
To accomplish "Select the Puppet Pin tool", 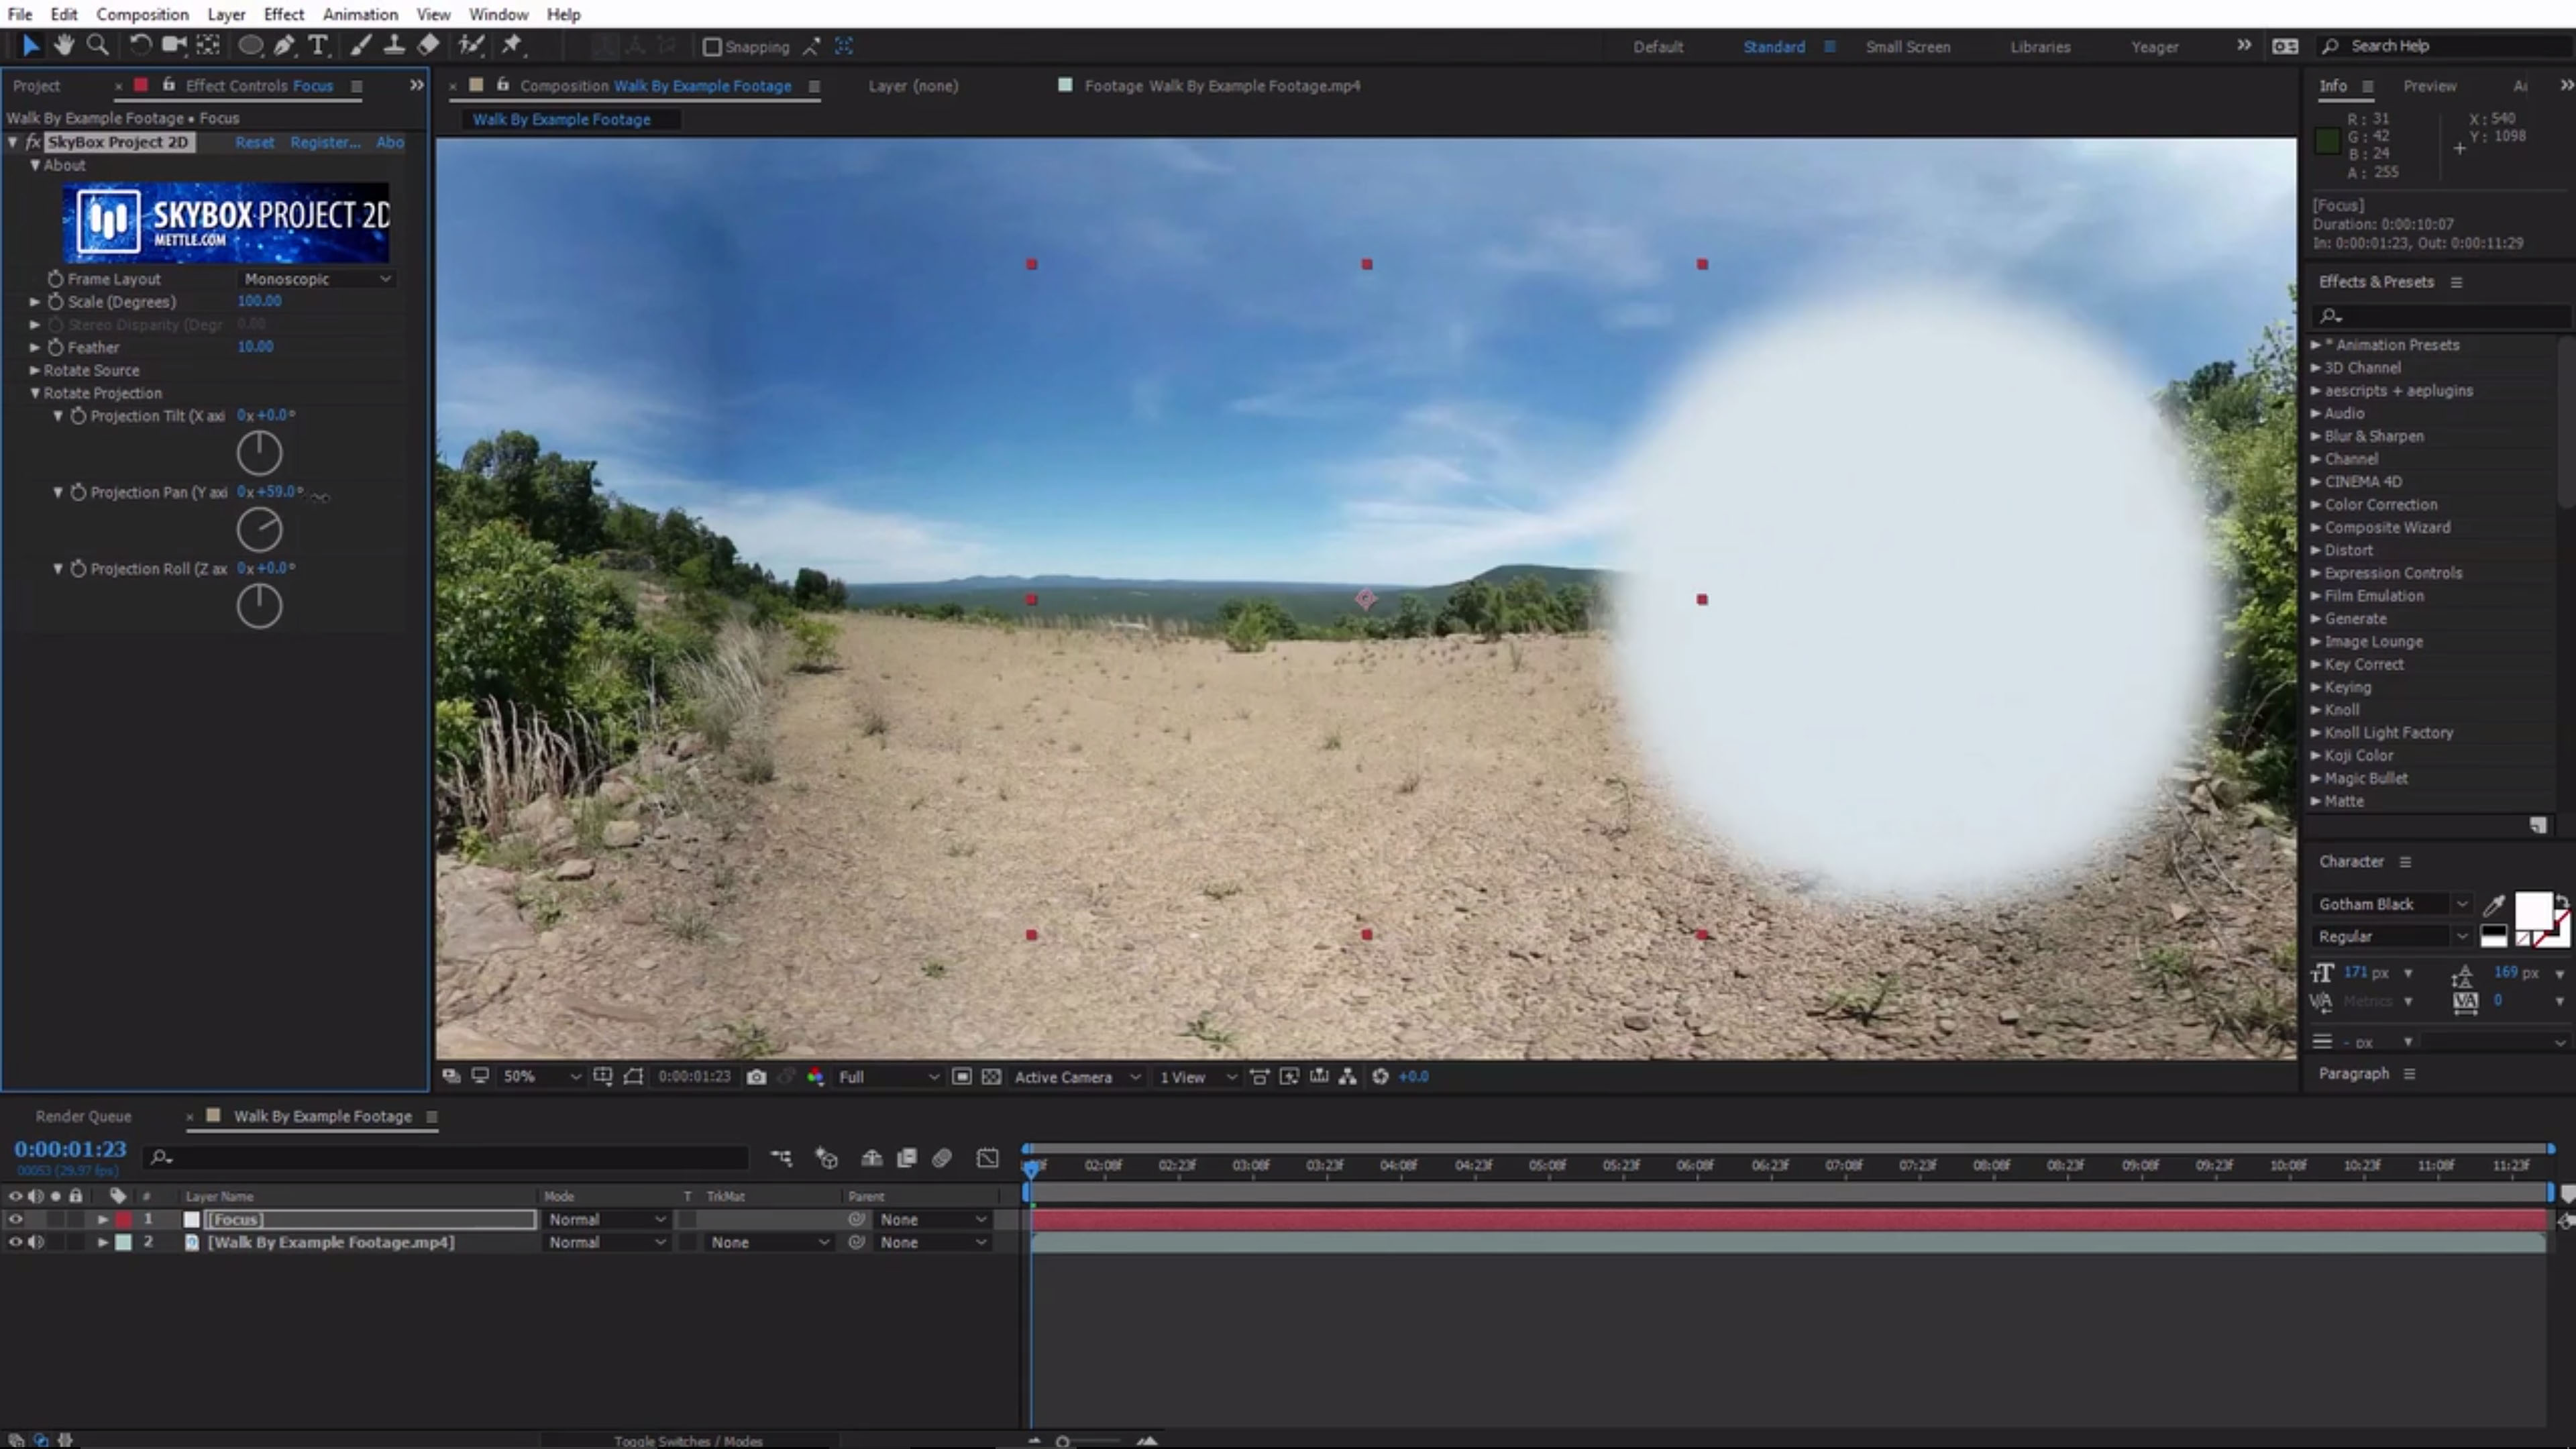I will (x=511, y=45).
